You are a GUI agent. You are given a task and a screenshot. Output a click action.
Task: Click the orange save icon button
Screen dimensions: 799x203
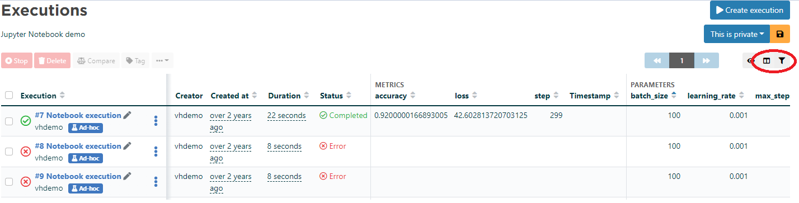coord(780,34)
